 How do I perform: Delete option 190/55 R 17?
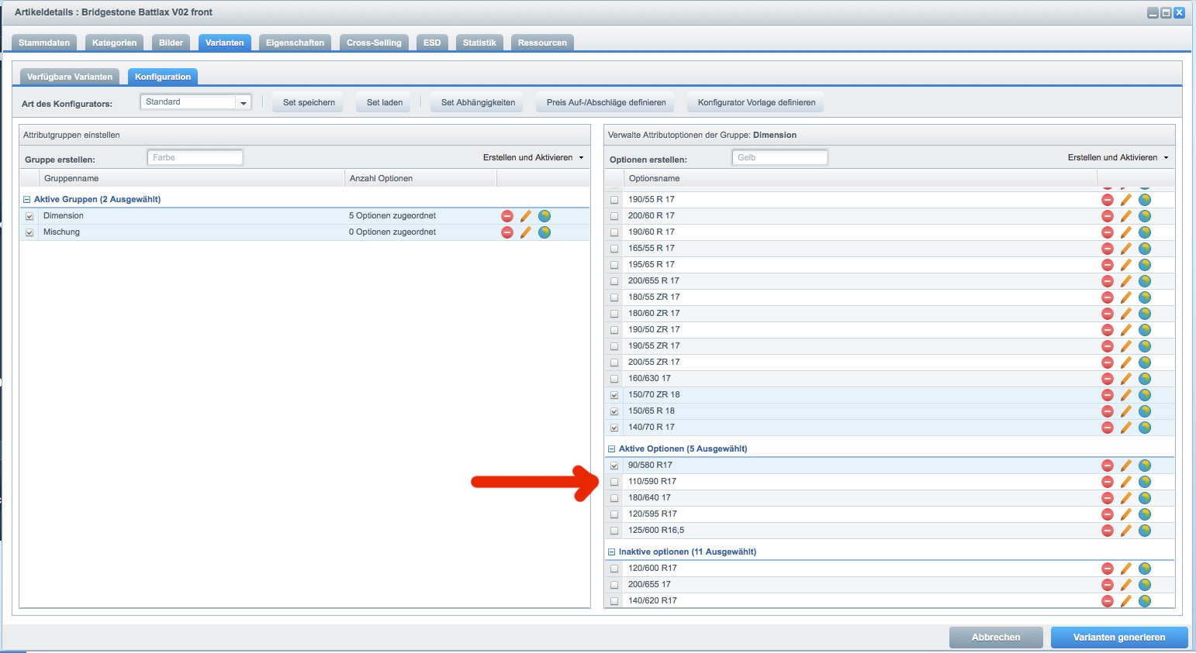pos(1108,200)
